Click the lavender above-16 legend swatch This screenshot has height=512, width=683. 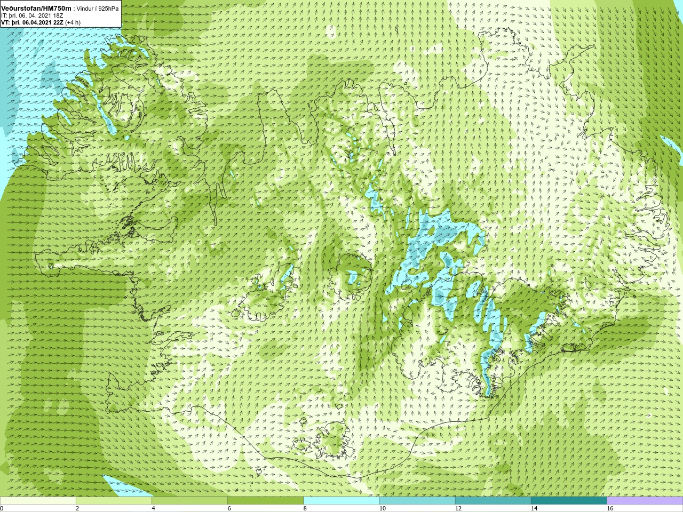coord(645,501)
